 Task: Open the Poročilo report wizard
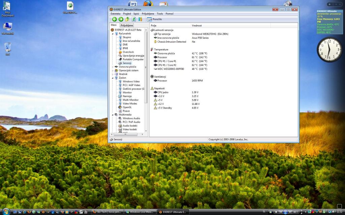[154, 19]
